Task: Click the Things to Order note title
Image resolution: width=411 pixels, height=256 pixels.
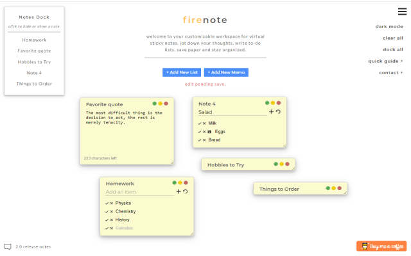Action: (279, 189)
